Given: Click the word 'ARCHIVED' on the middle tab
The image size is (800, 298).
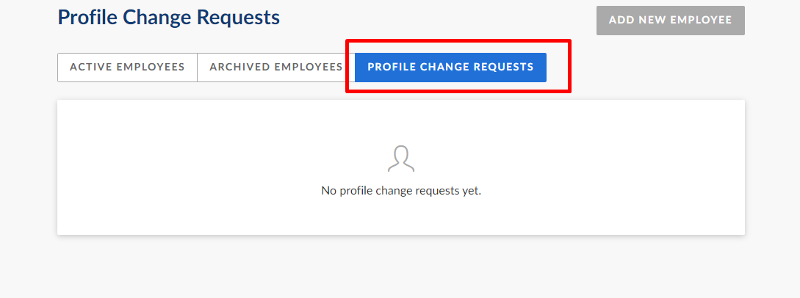Looking at the screenshot, I should [x=239, y=68].
